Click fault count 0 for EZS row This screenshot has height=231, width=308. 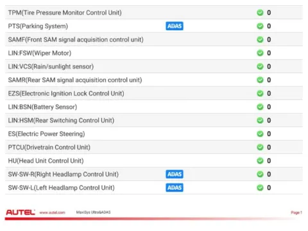pyautogui.click(x=269, y=94)
